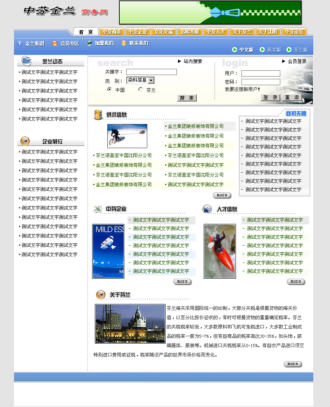Click the 会员专区 orange icon

point(54,44)
